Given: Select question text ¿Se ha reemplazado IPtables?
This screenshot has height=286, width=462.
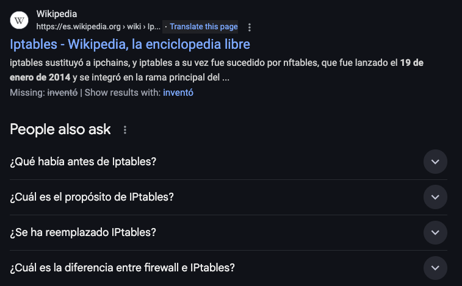Looking at the screenshot, I should pyautogui.click(x=84, y=232).
